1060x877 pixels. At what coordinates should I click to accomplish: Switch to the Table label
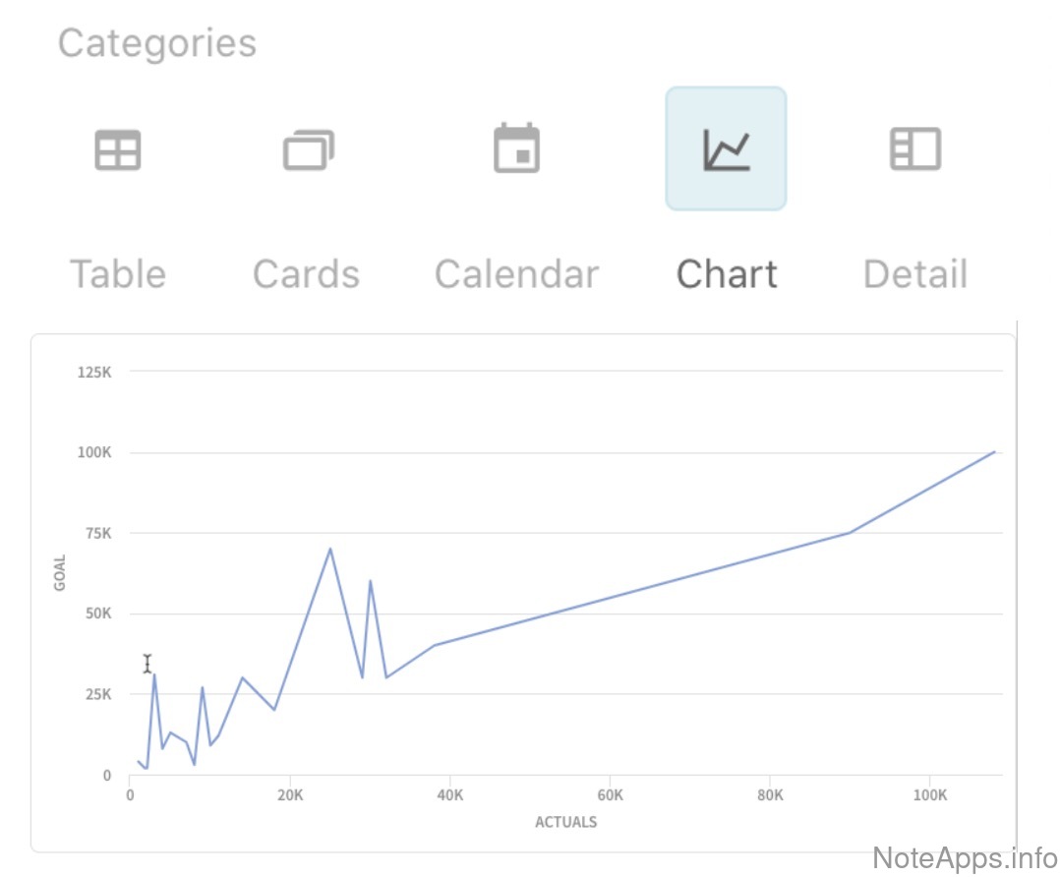point(118,273)
